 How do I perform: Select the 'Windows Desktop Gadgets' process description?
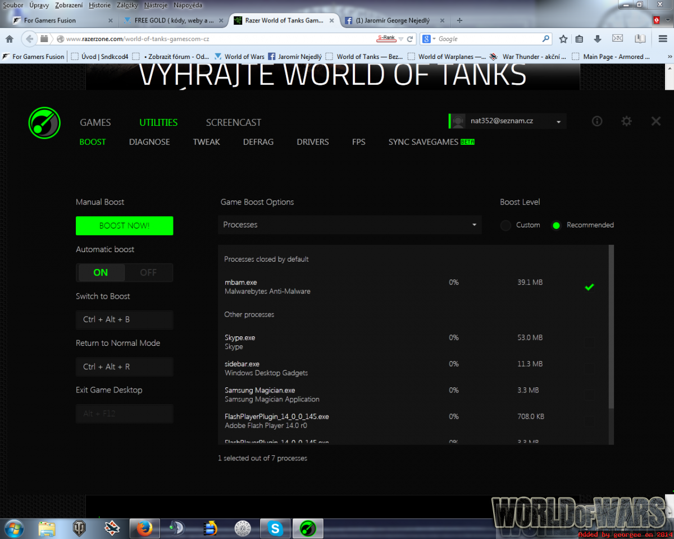click(x=266, y=373)
